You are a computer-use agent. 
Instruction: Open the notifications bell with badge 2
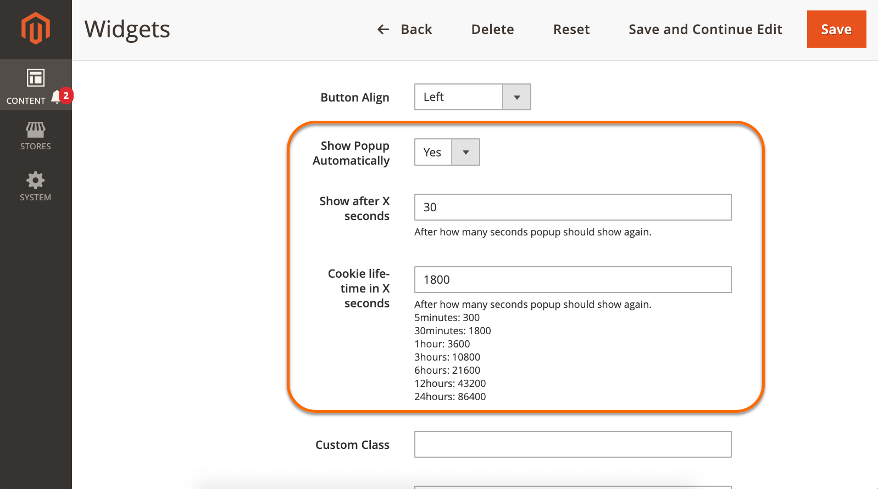click(x=57, y=97)
